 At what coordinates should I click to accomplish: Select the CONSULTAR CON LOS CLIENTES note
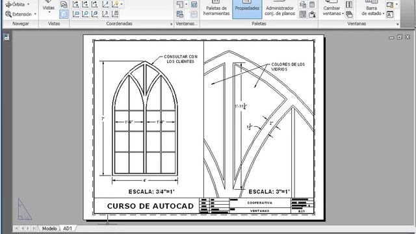click(181, 59)
